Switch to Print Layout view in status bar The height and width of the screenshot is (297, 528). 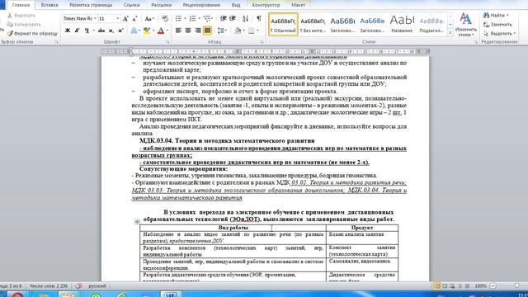436,286
